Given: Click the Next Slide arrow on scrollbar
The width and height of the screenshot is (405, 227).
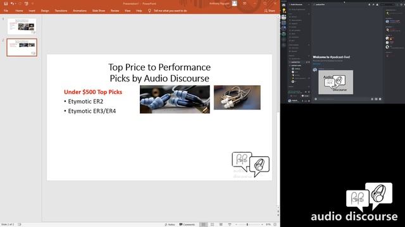Looking at the screenshot, I should coord(278,215).
